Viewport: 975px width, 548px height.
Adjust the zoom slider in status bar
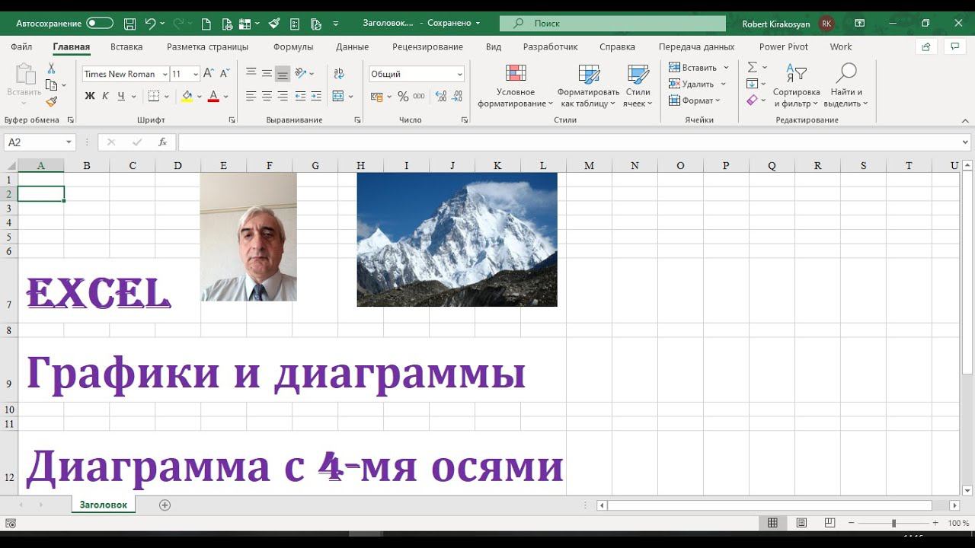(x=893, y=524)
